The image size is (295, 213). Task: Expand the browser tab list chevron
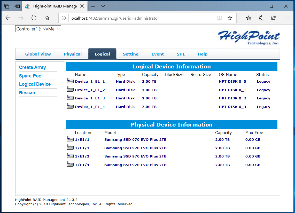(103, 6)
